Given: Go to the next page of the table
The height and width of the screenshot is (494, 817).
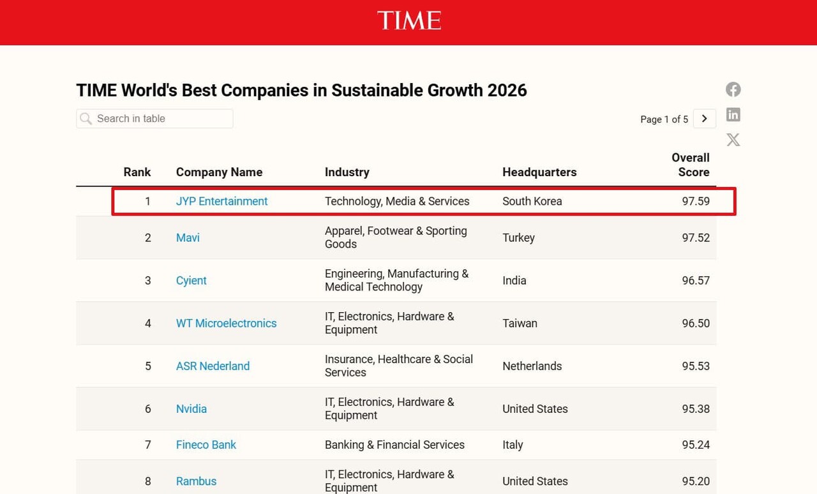Looking at the screenshot, I should [705, 119].
